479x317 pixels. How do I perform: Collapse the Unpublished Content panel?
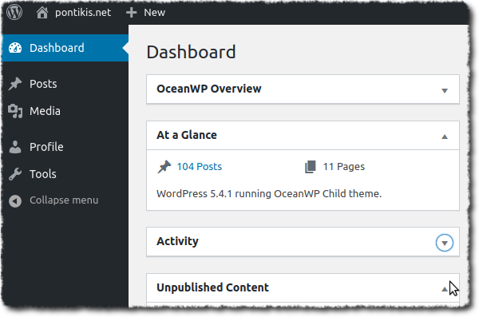point(445,289)
